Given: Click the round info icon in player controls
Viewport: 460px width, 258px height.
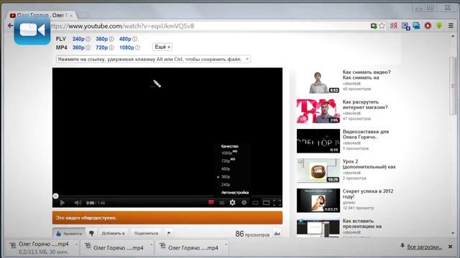Looking at the screenshot, I should point(244,202).
